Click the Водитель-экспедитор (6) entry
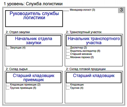 tap(85, 51)
